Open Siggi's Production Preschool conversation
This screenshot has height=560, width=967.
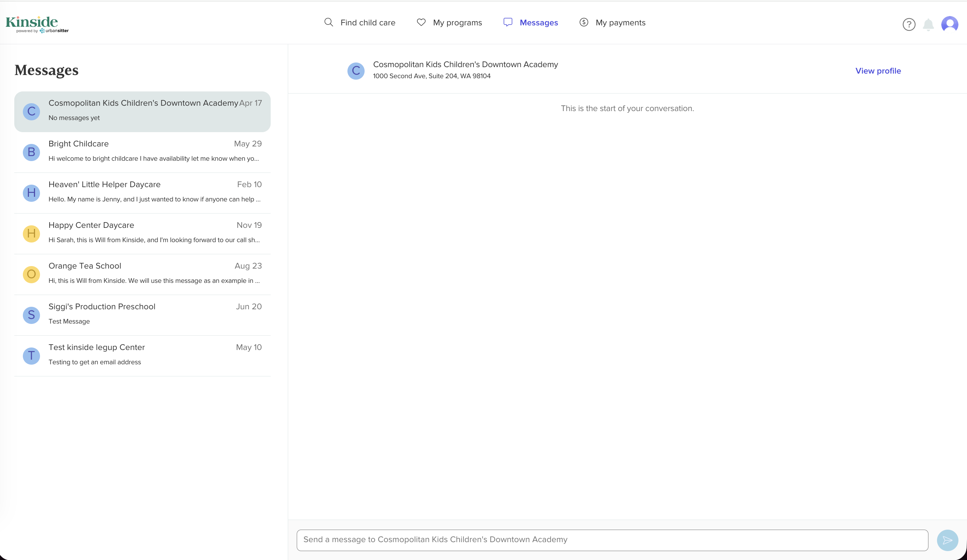[142, 315]
